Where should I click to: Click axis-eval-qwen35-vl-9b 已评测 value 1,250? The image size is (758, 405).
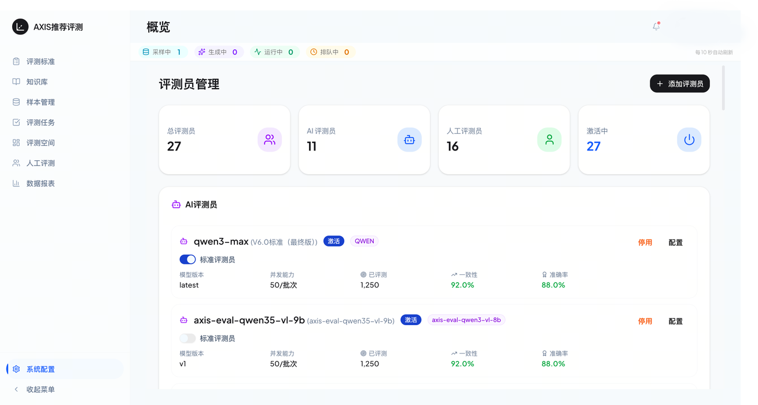pyautogui.click(x=370, y=364)
